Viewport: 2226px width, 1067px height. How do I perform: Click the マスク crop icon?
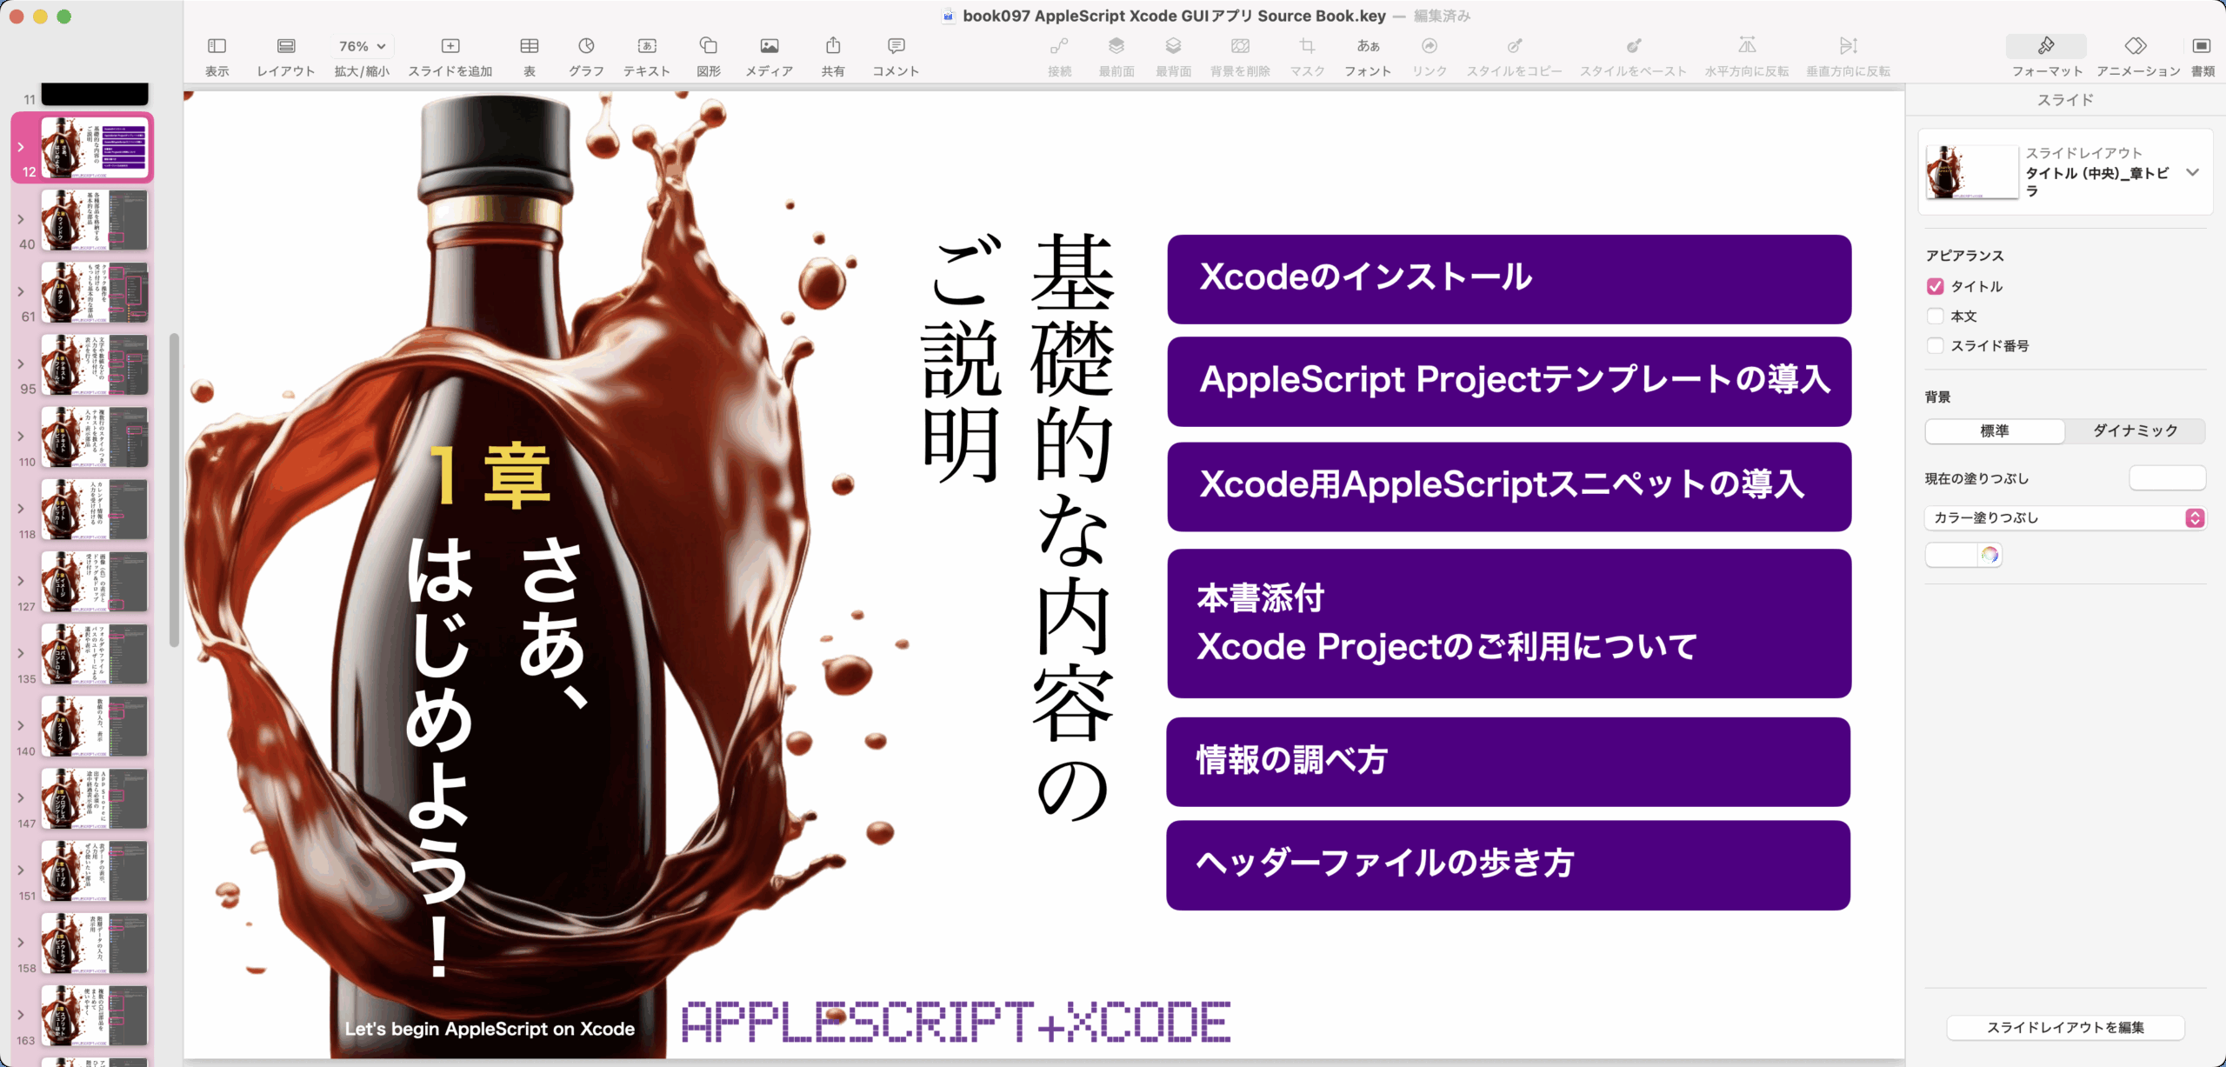pyautogui.click(x=1307, y=46)
